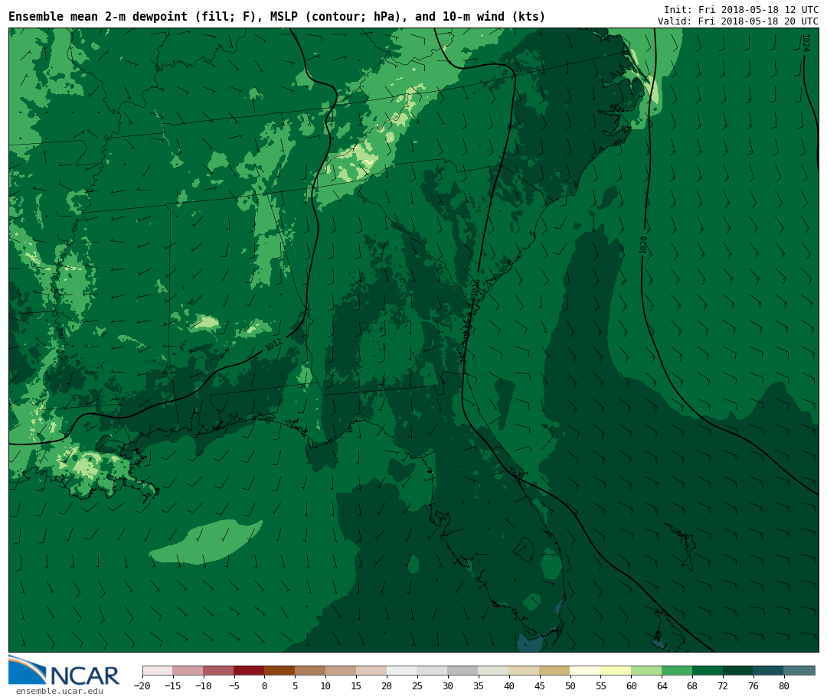This screenshot has width=827, height=700.
Task: Click the 30 colorbar tick label
Action: (x=448, y=685)
